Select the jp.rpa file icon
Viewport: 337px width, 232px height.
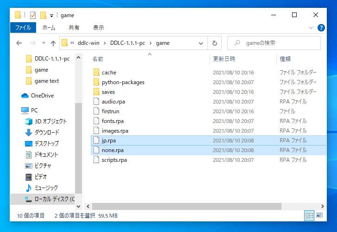tap(96, 140)
